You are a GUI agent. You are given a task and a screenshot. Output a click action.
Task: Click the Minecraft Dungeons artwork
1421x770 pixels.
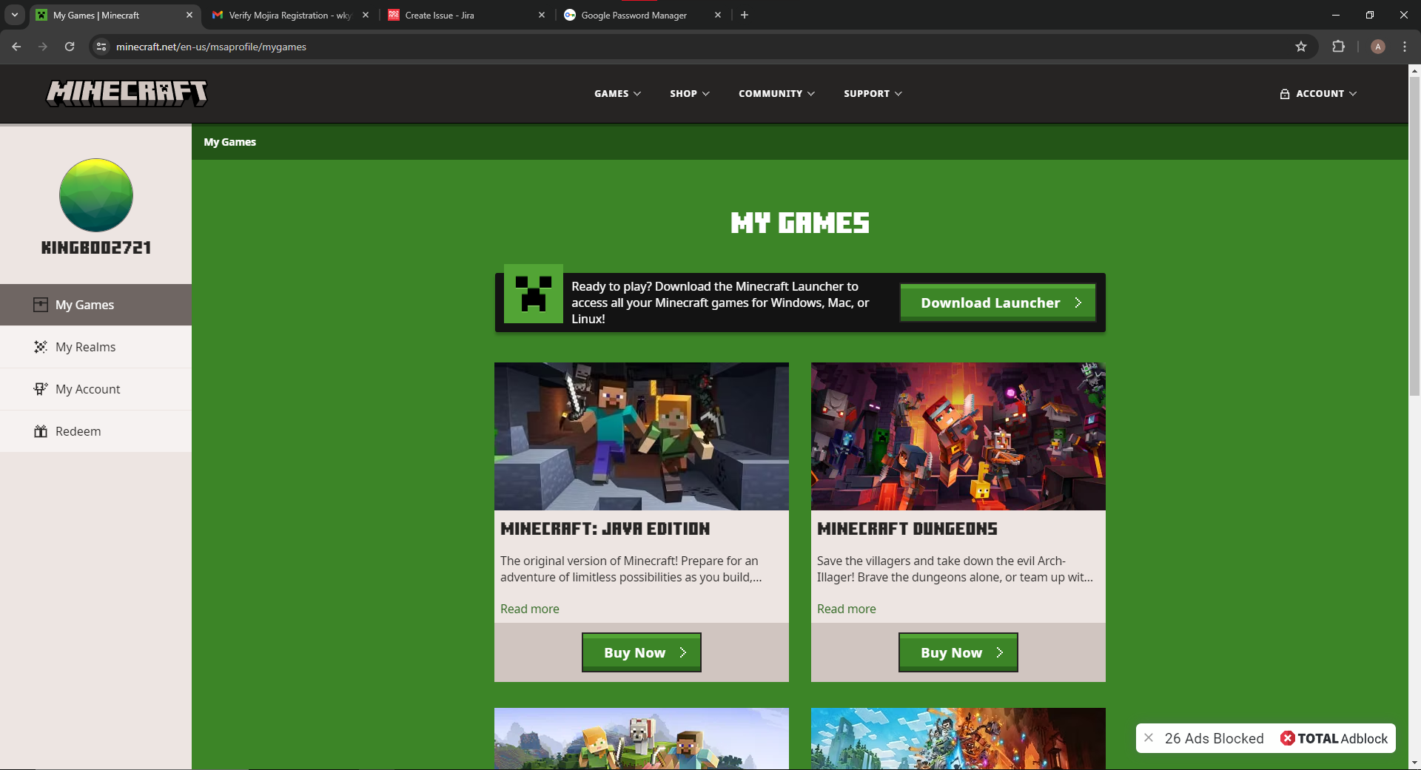click(958, 436)
